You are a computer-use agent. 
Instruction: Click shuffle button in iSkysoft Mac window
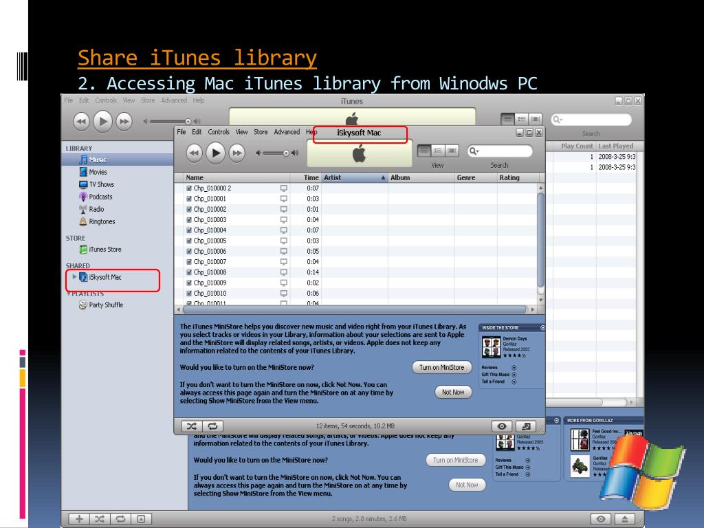click(192, 426)
